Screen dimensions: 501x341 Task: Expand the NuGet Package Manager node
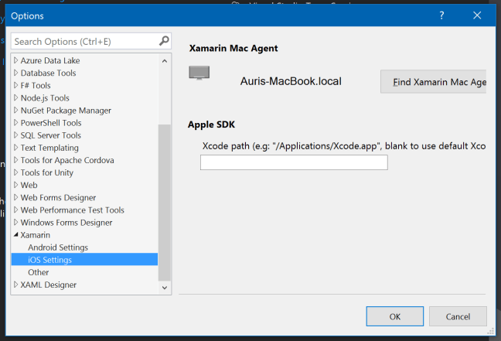point(15,111)
